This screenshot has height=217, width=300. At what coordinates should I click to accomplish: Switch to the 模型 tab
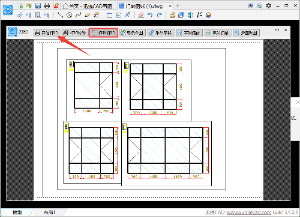[x=17, y=212]
